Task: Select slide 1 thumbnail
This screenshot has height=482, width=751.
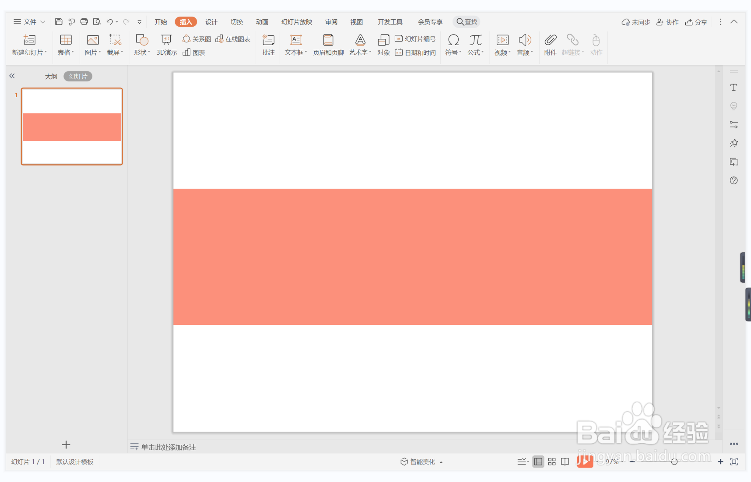Action: pos(72,126)
